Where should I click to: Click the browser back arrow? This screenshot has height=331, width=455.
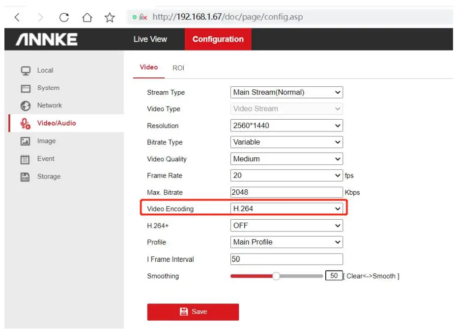tap(17, 17)
